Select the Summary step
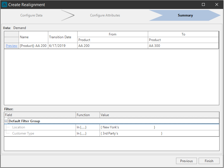 coord(185,15)
